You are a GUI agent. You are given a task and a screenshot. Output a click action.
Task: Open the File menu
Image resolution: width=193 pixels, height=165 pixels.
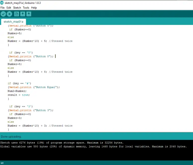tap(3, 8)
